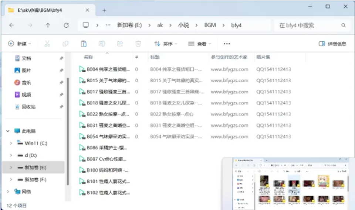Click the Share icon in toolbar
Screen dimensions: 355x210
(x=120, y=44)
